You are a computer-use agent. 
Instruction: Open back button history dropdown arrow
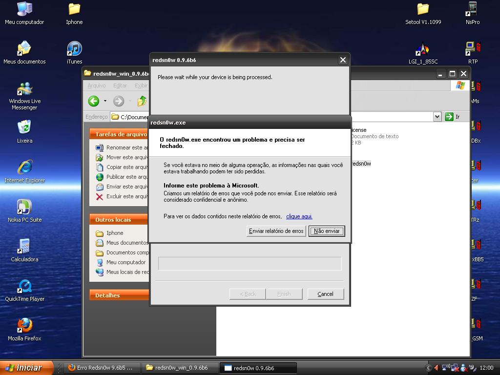pos(105,101)
